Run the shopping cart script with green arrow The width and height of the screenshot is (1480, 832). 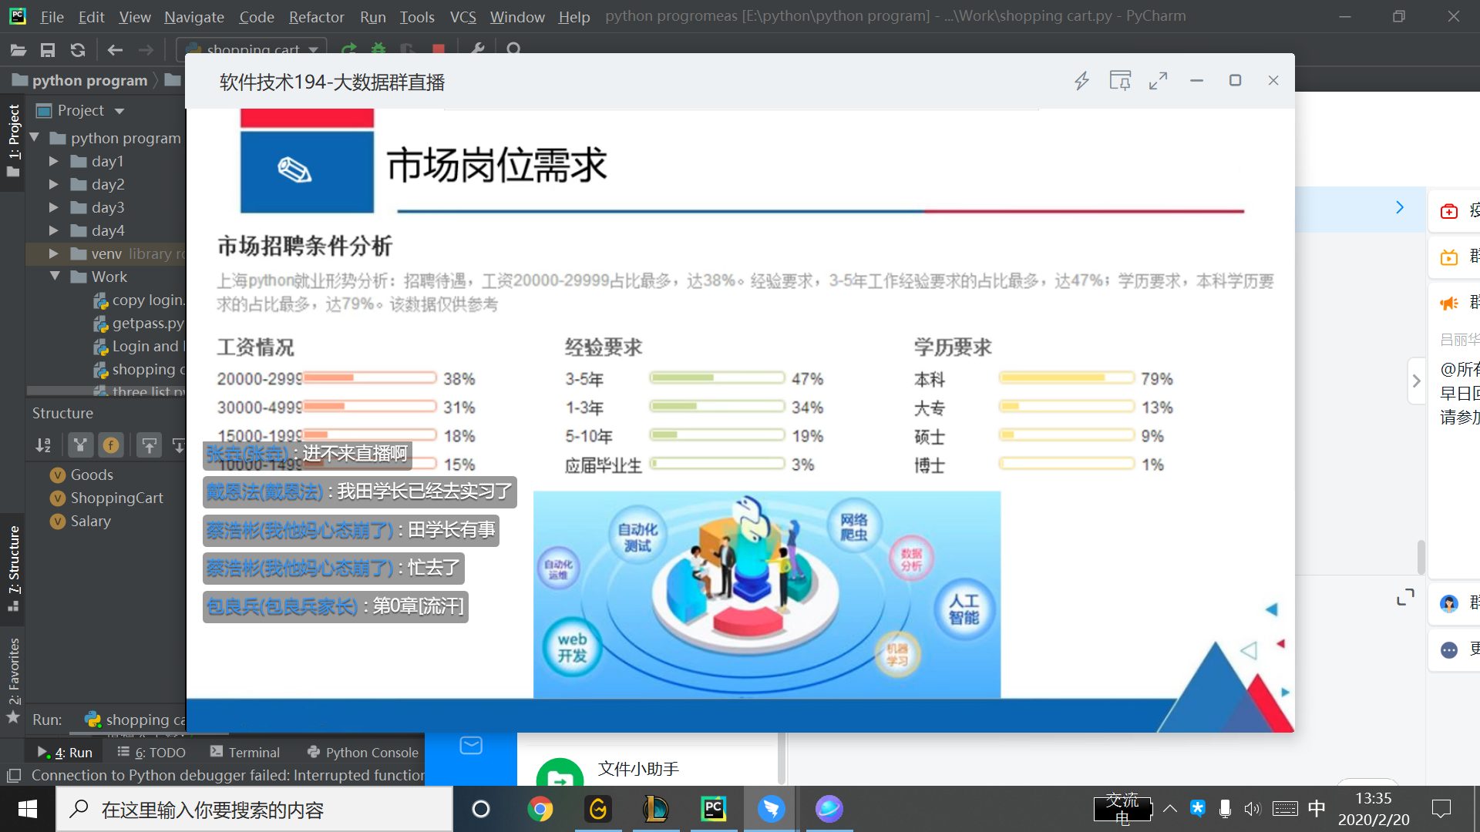(x=349, y=49)
